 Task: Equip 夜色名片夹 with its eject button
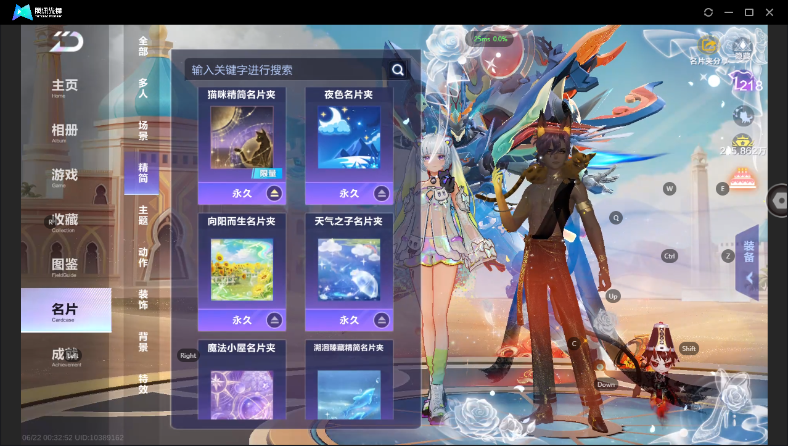coord(382,193)
